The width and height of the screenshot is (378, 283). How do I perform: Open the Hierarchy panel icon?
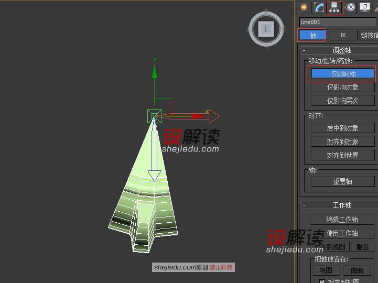click(x=334, y=7)
